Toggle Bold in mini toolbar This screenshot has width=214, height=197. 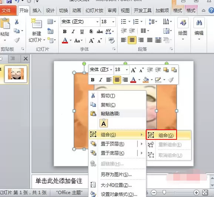click(93, 80)
